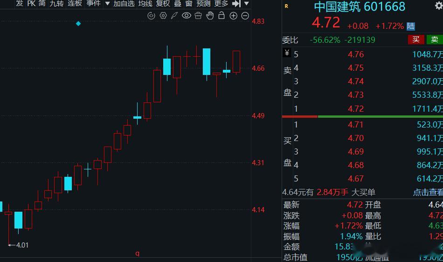
Task: Select buy level 4 price 4.68
Action: coord(356,165)
